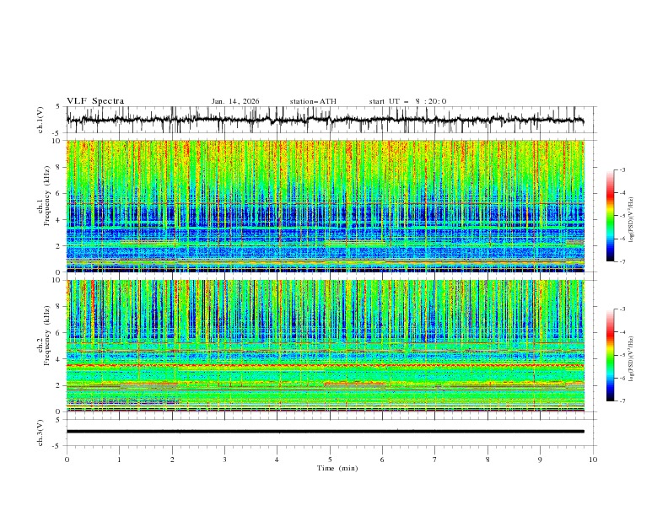The width and height of the screenshot is (668, 516).
Task: Click time axis tick label "7"
Action: click(x=435, y=460)
